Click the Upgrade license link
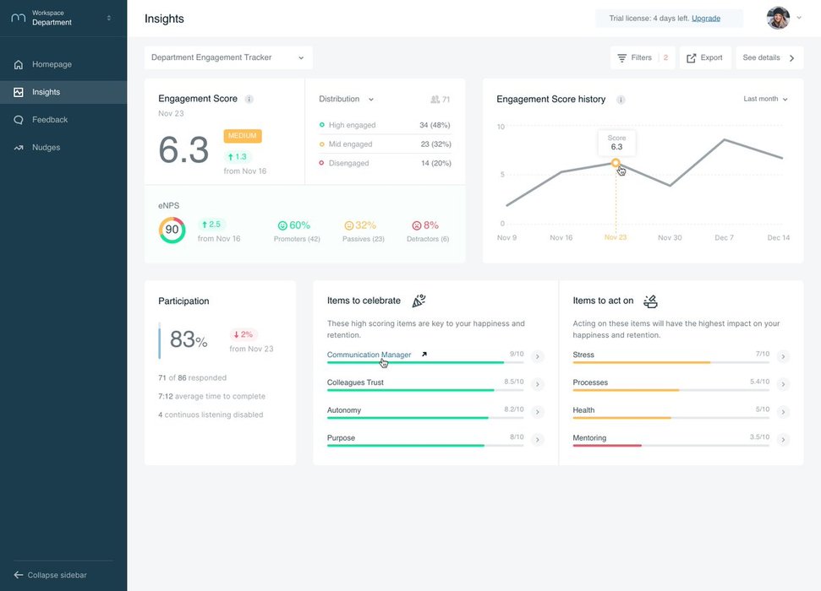Image resolution: width=821 pixels, height=591 pixels. click(706, 18)
